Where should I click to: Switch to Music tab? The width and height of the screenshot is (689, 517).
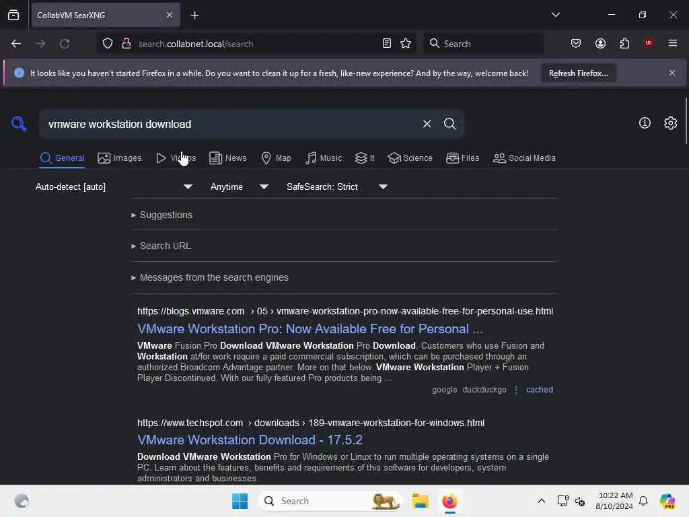pos(324,158)
